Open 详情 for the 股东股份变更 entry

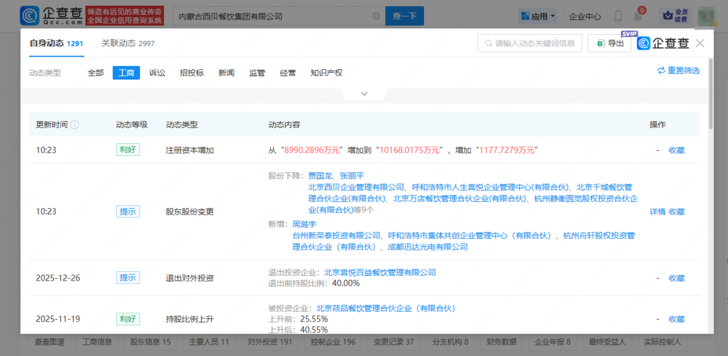(x=657, y=211)
